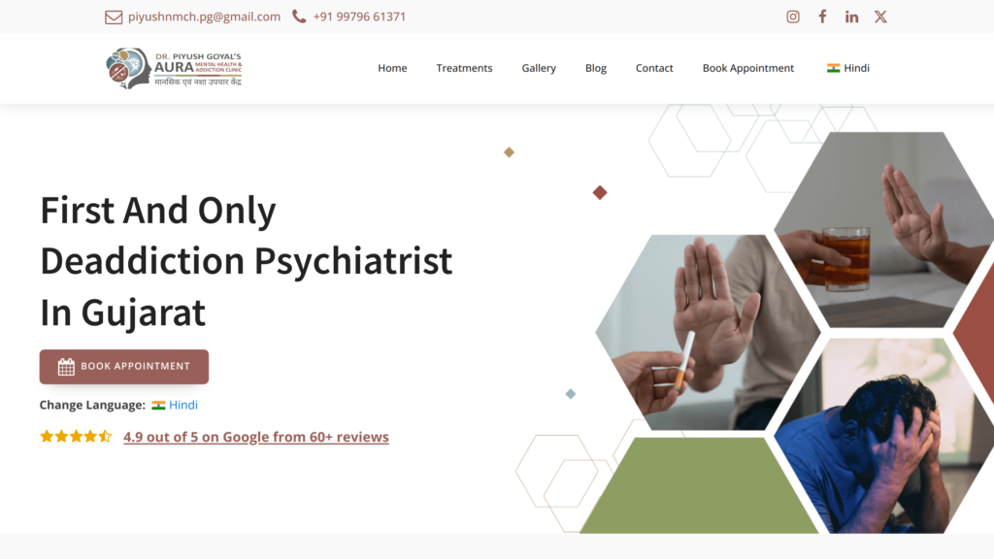Viewport: 994px width, 559px height.
Task: Go to the Home menu item
Action: pyautogui.click(x=392, y=68)
